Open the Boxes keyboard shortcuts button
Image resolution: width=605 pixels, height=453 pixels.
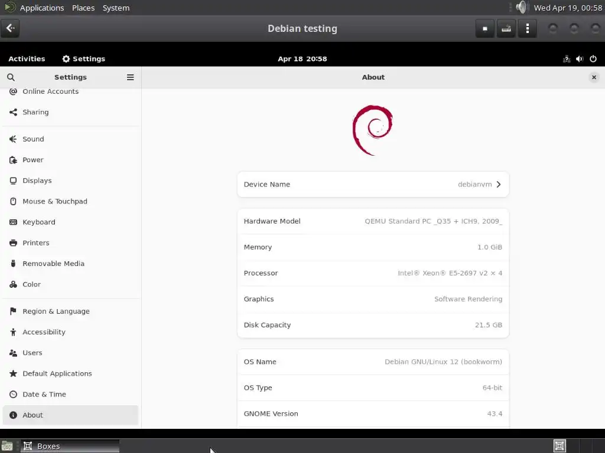click(x=506, y=28)
